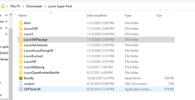The width and height of the screenshot is (195, 100).
Task: Click the 504 KB size value
Action: point(169,78)
